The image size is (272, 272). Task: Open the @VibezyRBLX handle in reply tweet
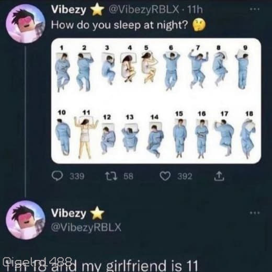point(86,228)
